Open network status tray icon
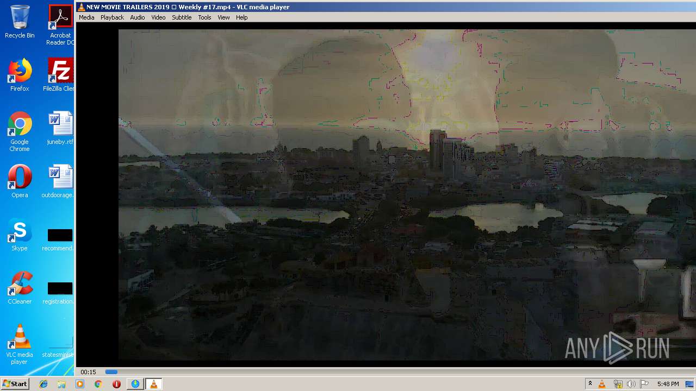The image size is (696, 391). pos(618,384)
